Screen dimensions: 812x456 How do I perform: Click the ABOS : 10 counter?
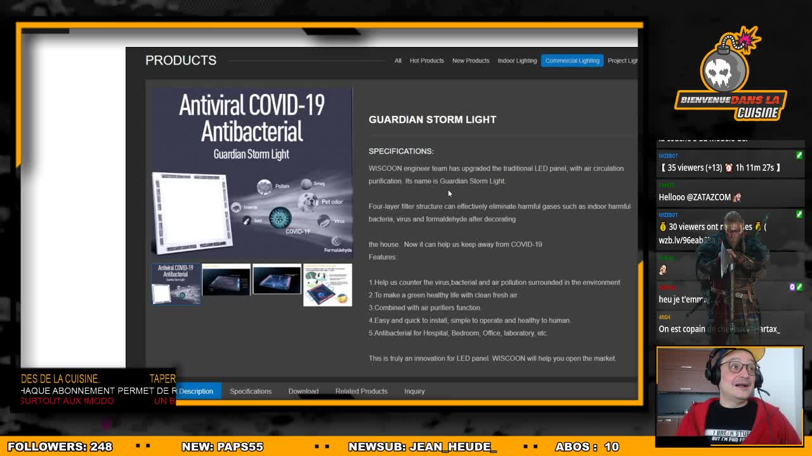point(587,446)
